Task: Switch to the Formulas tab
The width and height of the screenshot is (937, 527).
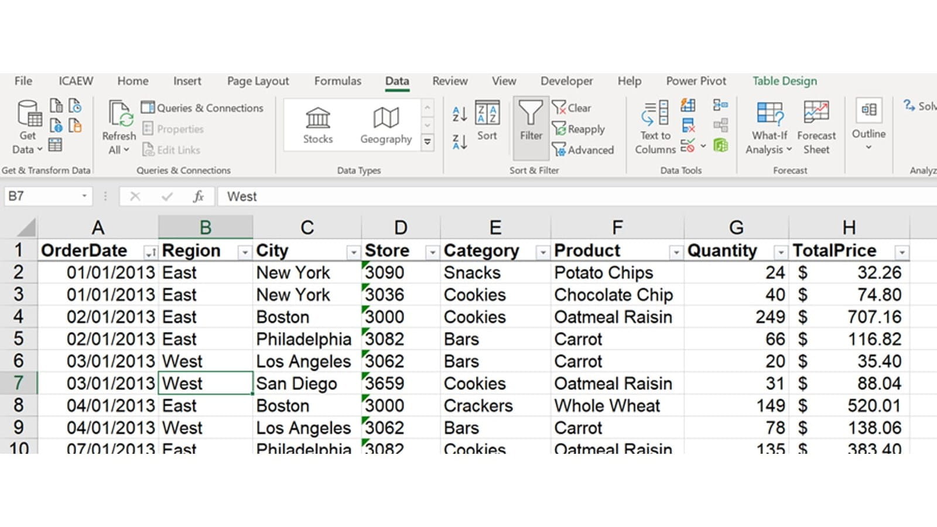Action: [337, 81]
